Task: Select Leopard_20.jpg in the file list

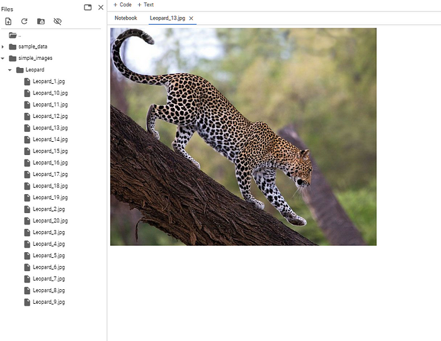Action: [x=50, y=221]
